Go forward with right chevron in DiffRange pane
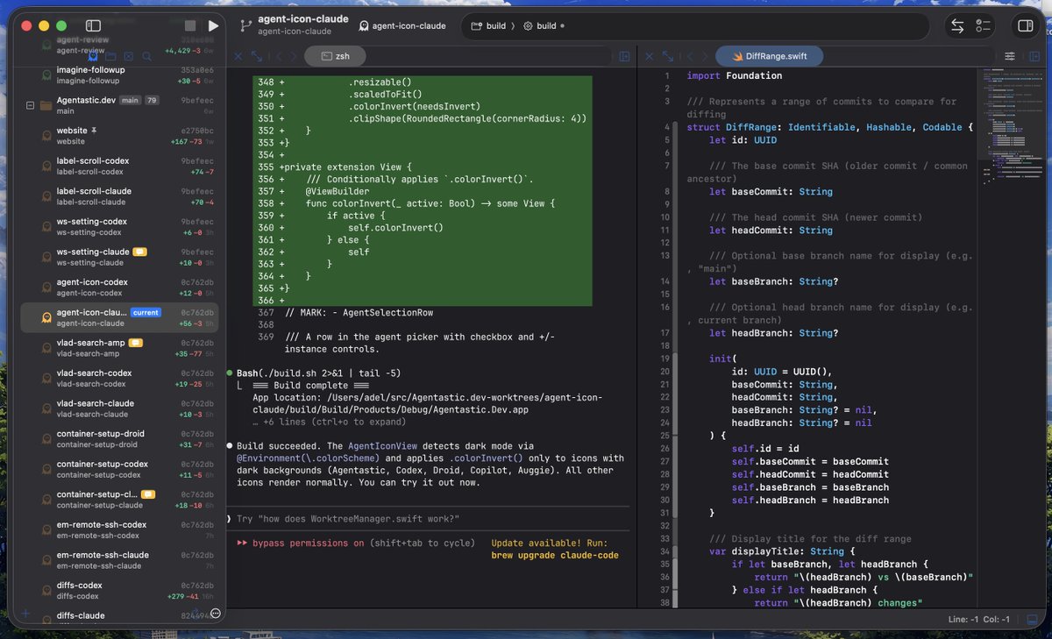Viewport: 1052px width, 639px height. [706, 56]
